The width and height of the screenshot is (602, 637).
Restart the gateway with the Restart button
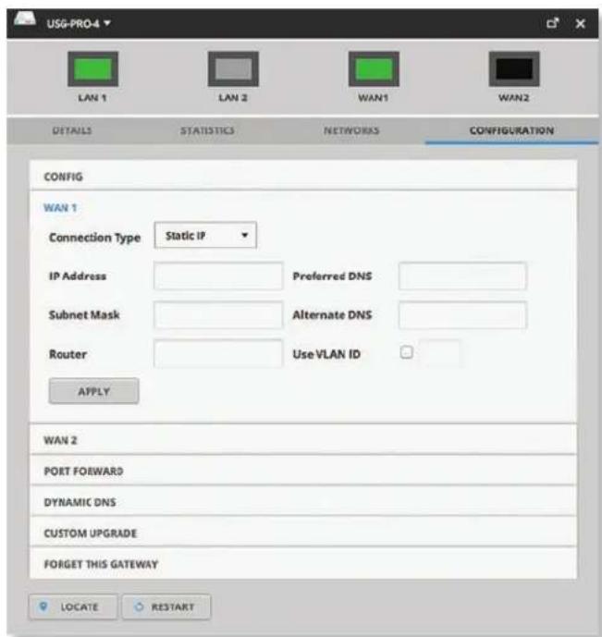[166, 606]
